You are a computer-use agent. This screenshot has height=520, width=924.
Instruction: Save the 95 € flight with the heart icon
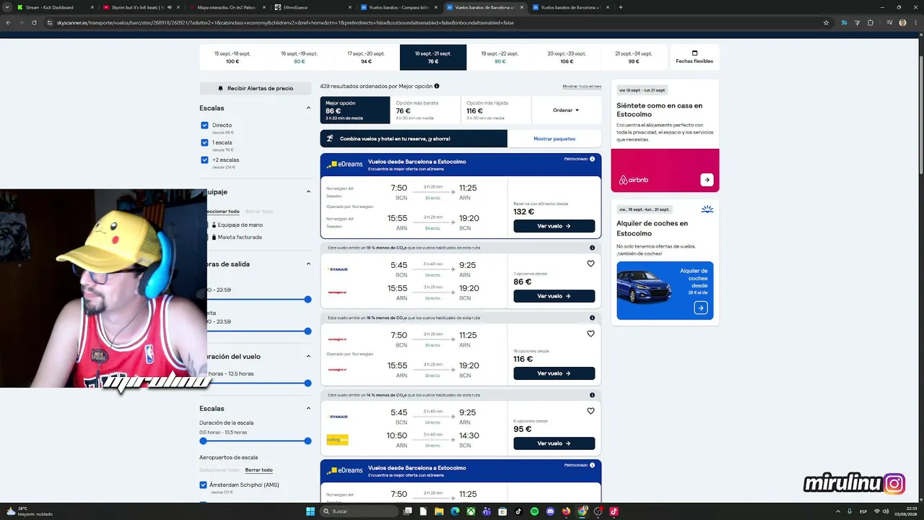pyautogui.click(x=590, y=411)
